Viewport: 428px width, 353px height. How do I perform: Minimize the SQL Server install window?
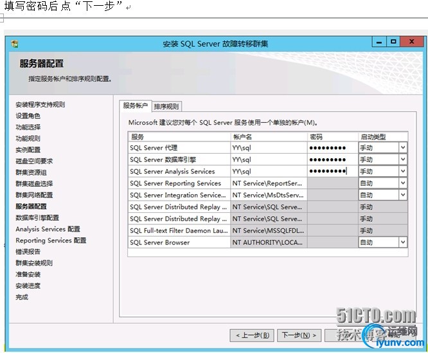[379, 42]
